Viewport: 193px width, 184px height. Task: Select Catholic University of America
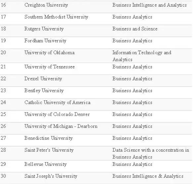tap(57, 103)
